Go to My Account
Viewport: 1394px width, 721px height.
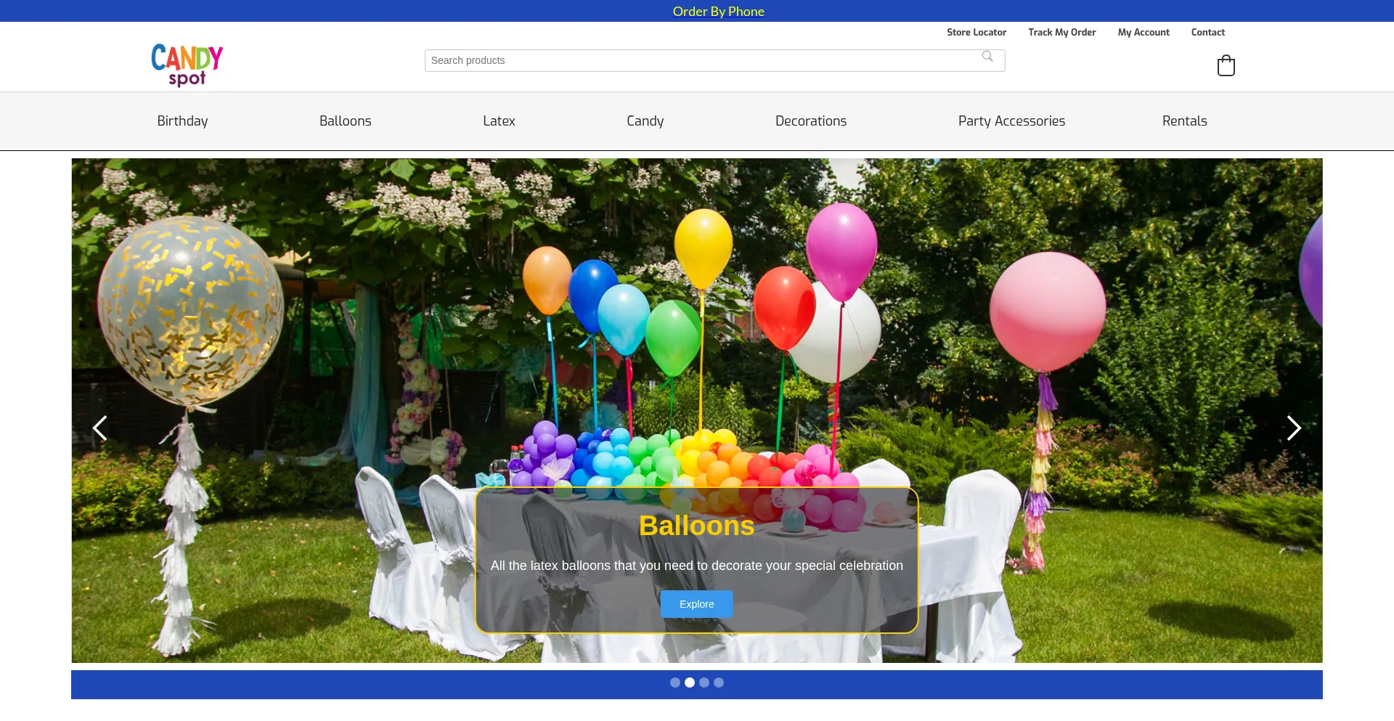pyautogui.click(x=1144, y=32)
